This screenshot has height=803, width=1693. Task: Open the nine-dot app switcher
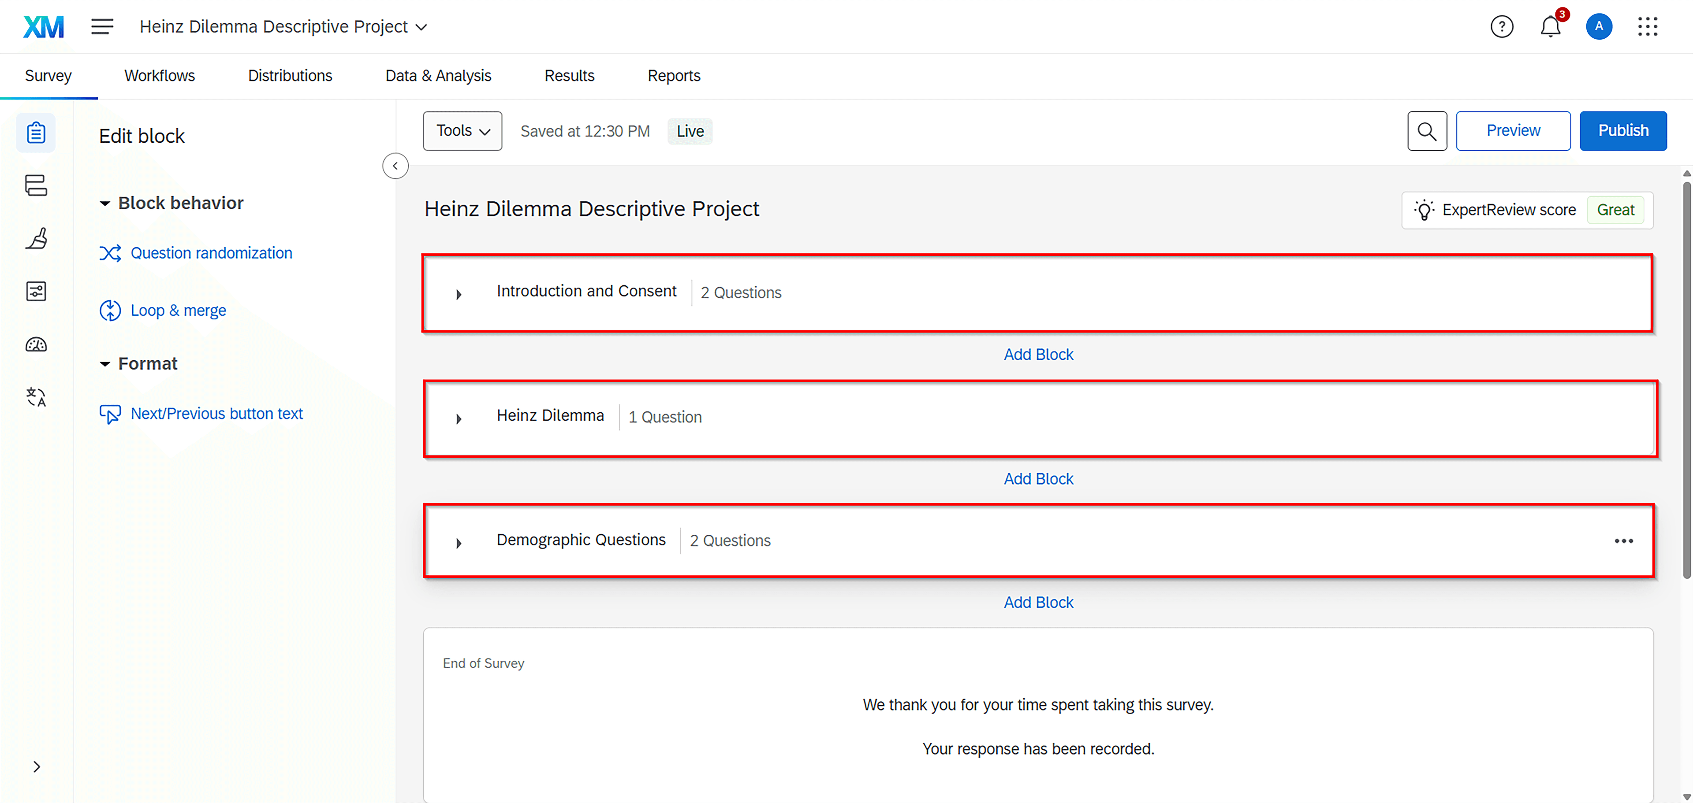(1648, 27)
